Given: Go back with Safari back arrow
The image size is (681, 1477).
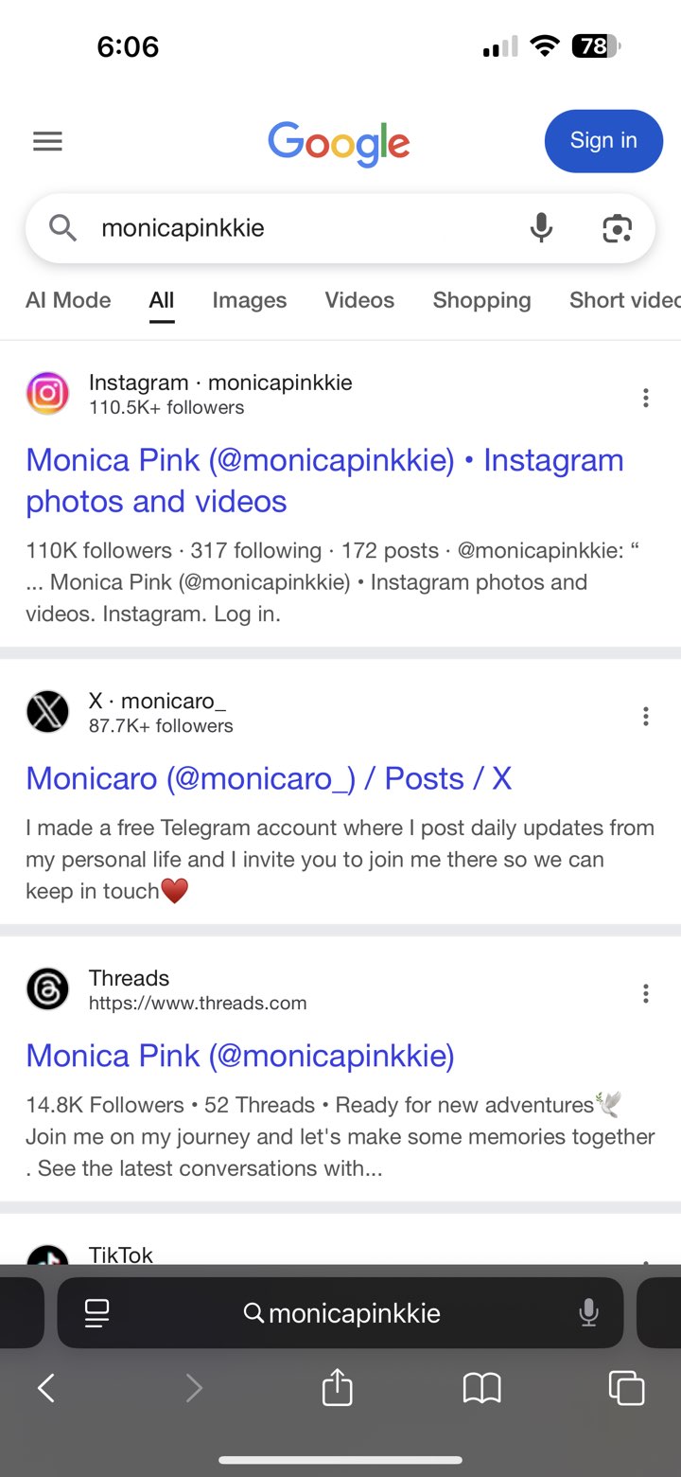Looking at the screenshot, I should click(46, 1389).
